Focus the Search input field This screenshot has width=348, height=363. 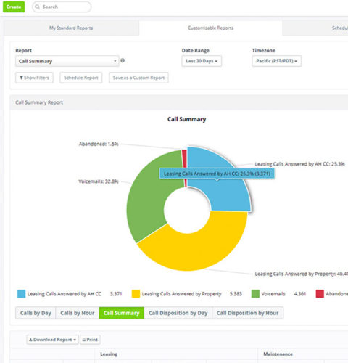(x=62, y=7)
